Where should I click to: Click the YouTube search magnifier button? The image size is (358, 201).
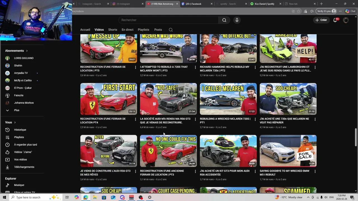224,20
